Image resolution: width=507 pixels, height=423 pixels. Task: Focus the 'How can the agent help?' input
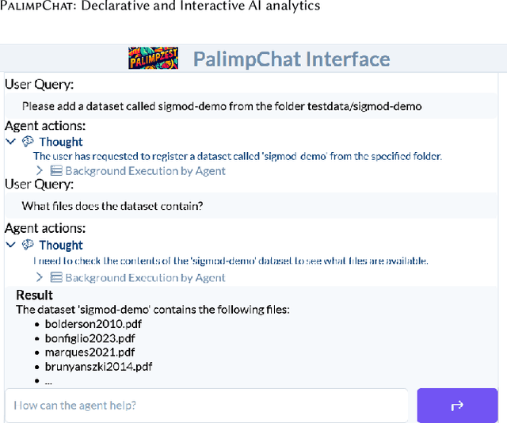(206, 406)
